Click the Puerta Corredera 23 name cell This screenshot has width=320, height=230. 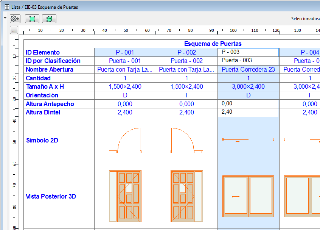[248, 69]
